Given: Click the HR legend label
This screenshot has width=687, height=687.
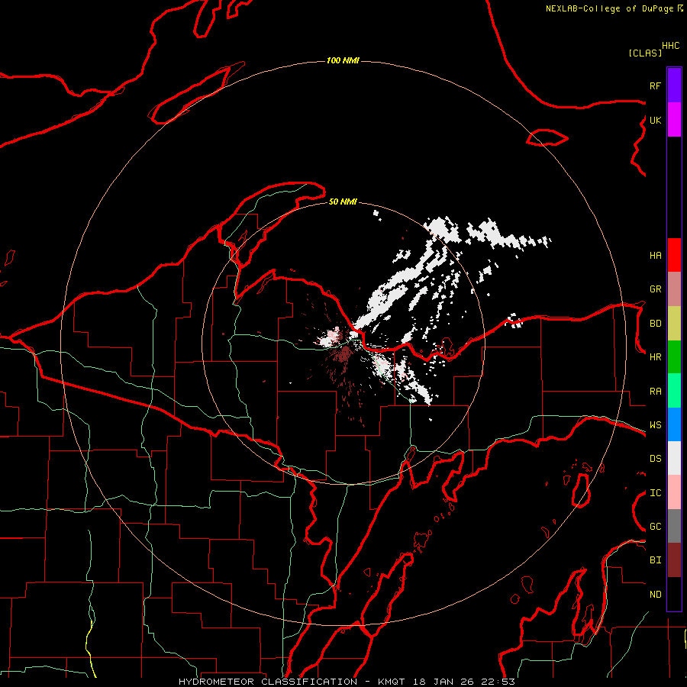Looking at the screenshot, I should 655,357.
